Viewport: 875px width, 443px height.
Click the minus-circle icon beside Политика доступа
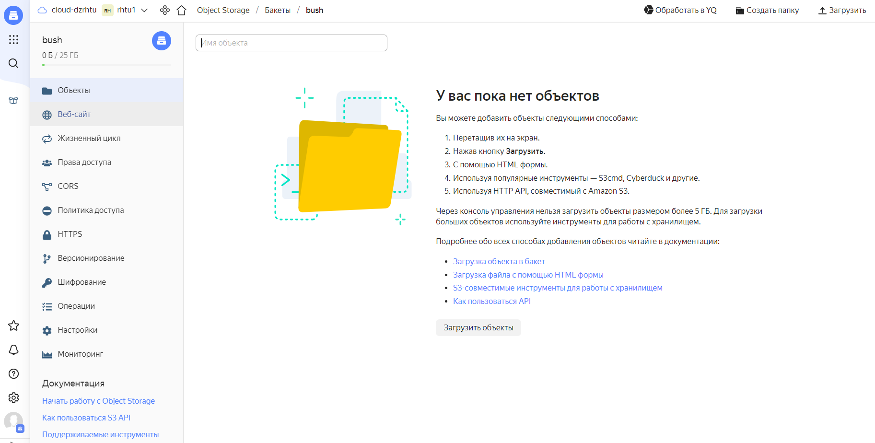pos(47,210)
